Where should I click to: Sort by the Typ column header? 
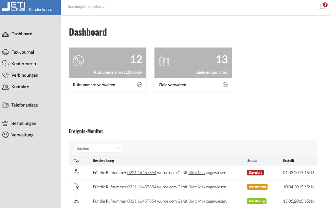point(77,161)
